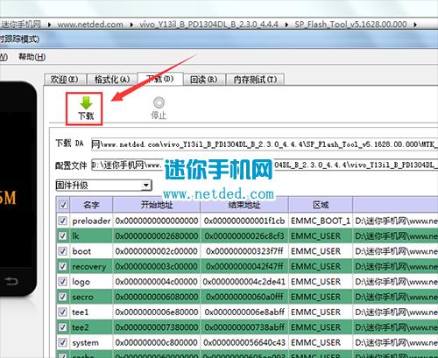
Task: Click start address 0x0000000006e80000
Action: (x=157, y=312)
